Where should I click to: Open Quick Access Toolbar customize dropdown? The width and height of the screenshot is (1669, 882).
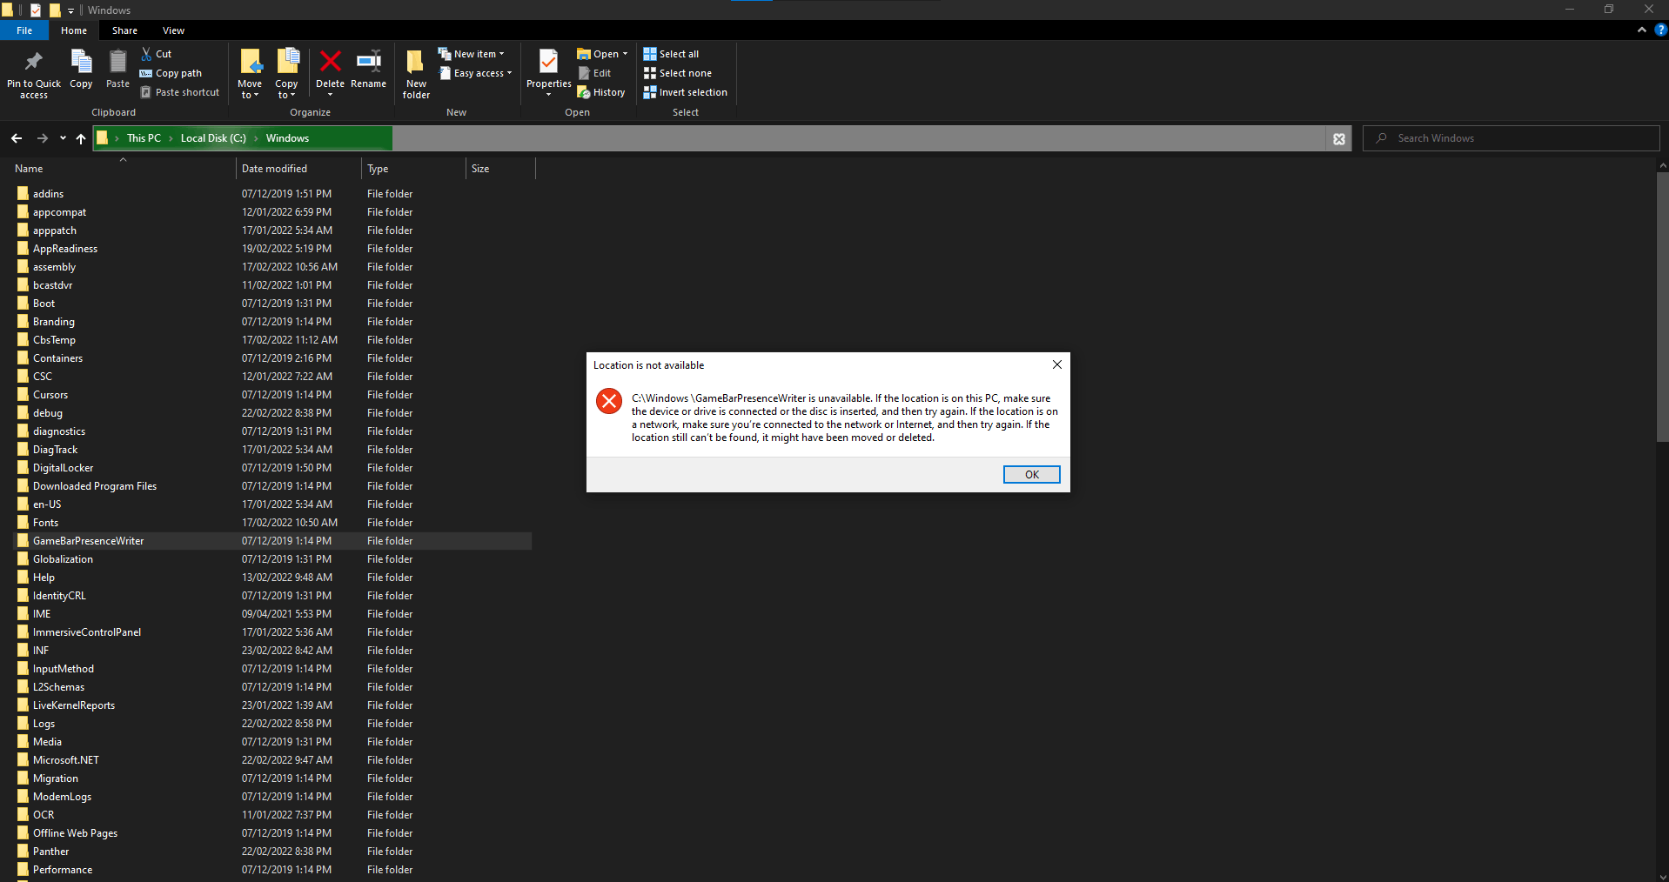[x=70, y=10]
